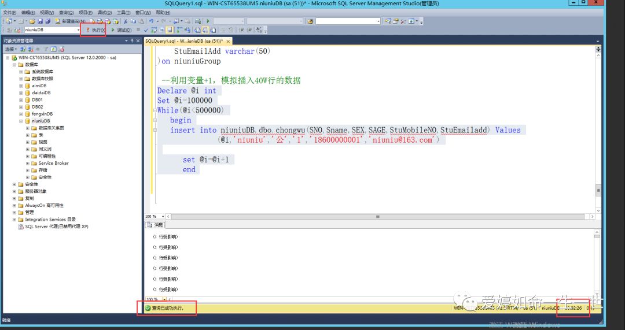Viewport: 625px width, 330px height.
Task: Click the Query Options icon
Action: (162, 30)
